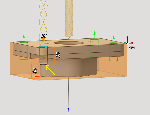Click the solid drill tool above the part
This screenshot has width=150, height=115.
pos(69,19)
